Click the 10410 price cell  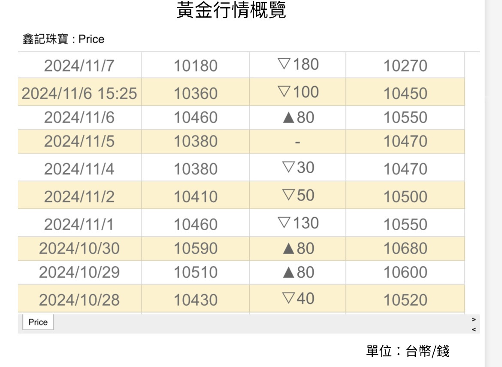pyautogui.click(x=196, y=197)
